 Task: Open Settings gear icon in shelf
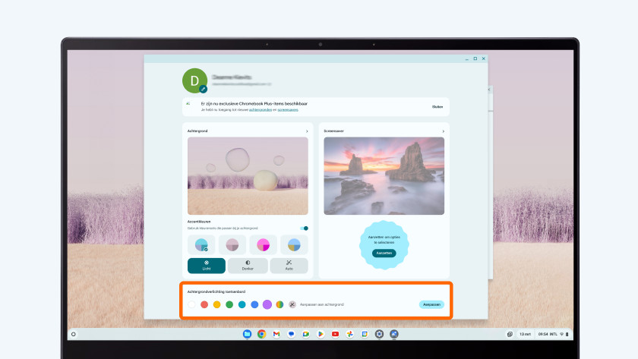point(379,334)
